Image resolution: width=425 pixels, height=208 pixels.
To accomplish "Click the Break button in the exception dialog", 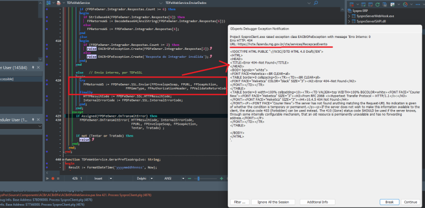I will click(389, 202).
